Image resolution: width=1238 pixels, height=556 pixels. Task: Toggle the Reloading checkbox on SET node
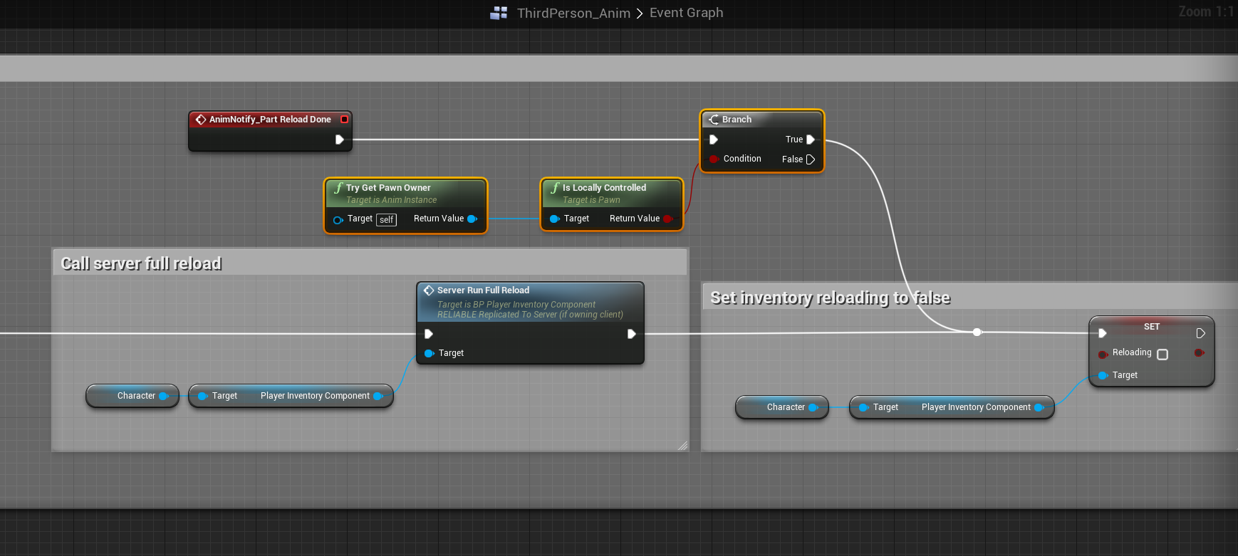[x=1162, y=355]
